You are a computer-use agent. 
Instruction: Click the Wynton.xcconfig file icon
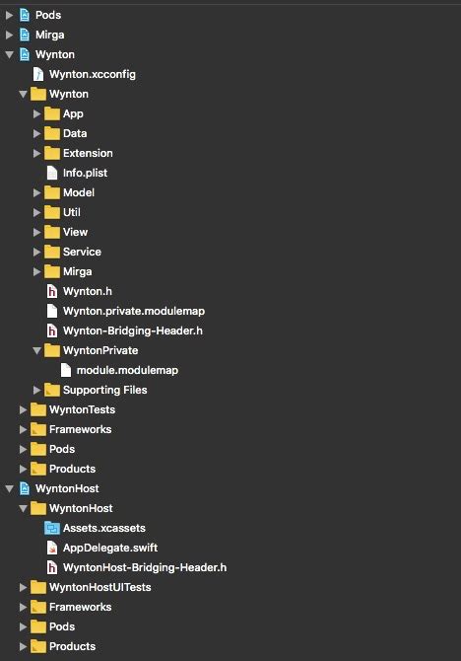(38, 74)
